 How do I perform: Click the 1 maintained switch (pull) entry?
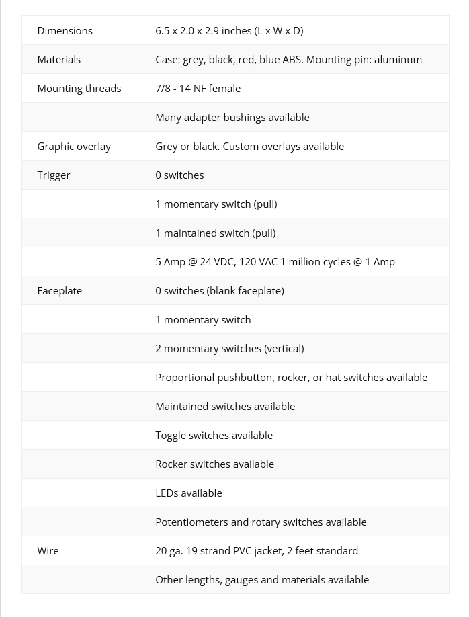pos(216,233)
